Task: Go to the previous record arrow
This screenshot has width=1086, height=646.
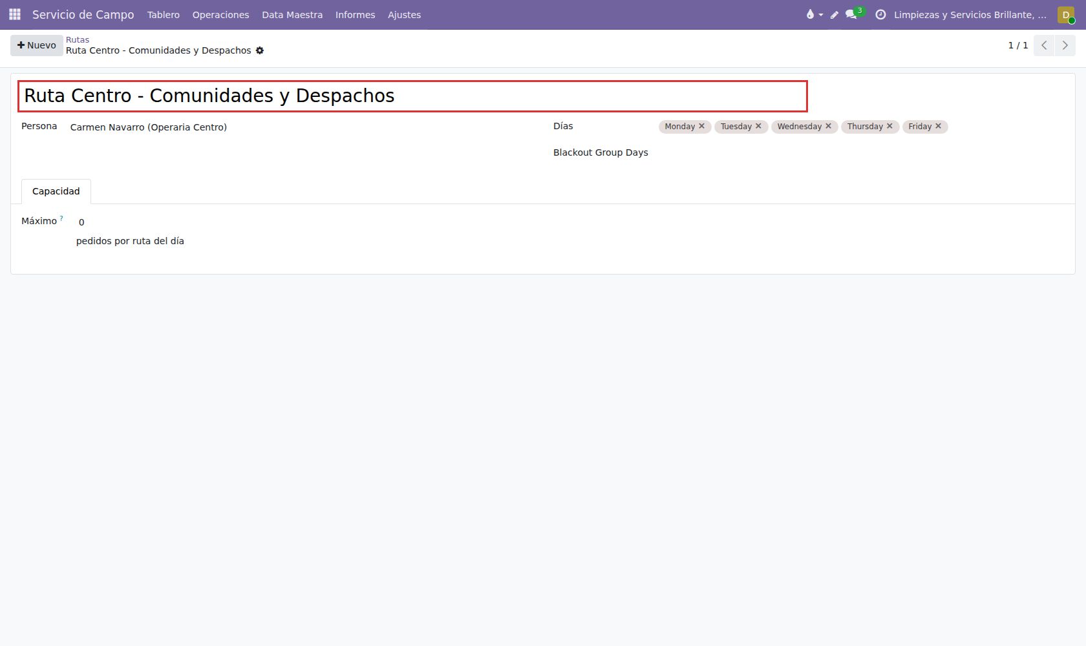Action: coord(1044,45)
